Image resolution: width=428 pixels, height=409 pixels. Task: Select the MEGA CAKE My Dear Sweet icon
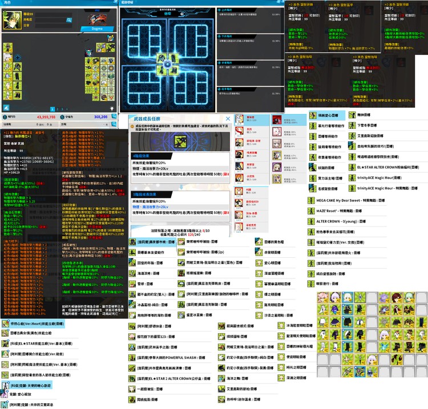click(x=313, y=200)
